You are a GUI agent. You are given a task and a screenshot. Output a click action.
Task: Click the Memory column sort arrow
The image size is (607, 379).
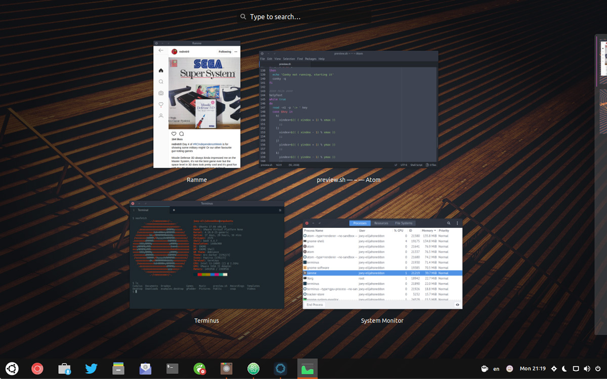[435, 230]
